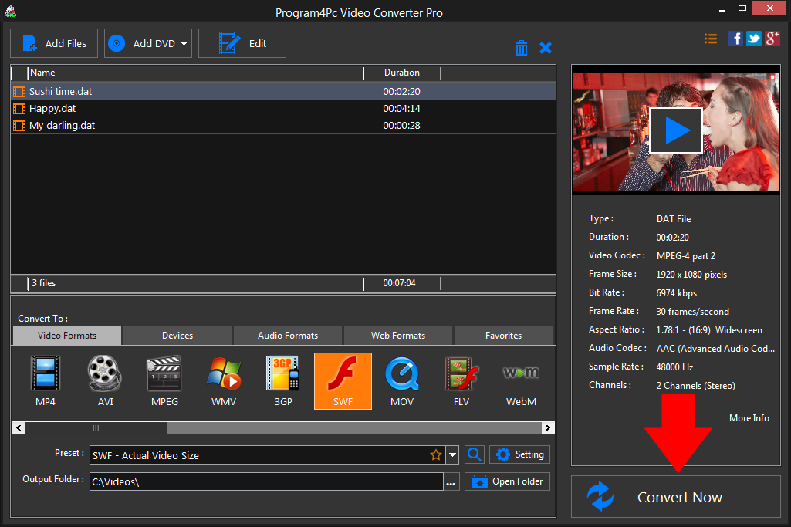Image resolution: width=791 pixels, height=527 pixels.
Task: Click the orange list view icon
Action: 711,39
